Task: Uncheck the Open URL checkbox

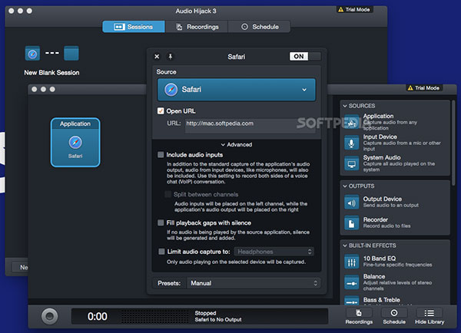Action: point(161,111)
